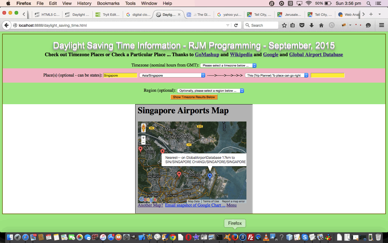Open the Firefox hamburger menu
Screen dimensions: 388x243
click(382, 26)
